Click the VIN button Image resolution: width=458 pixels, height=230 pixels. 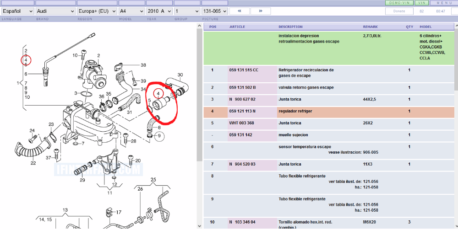[x=421, y=3]
